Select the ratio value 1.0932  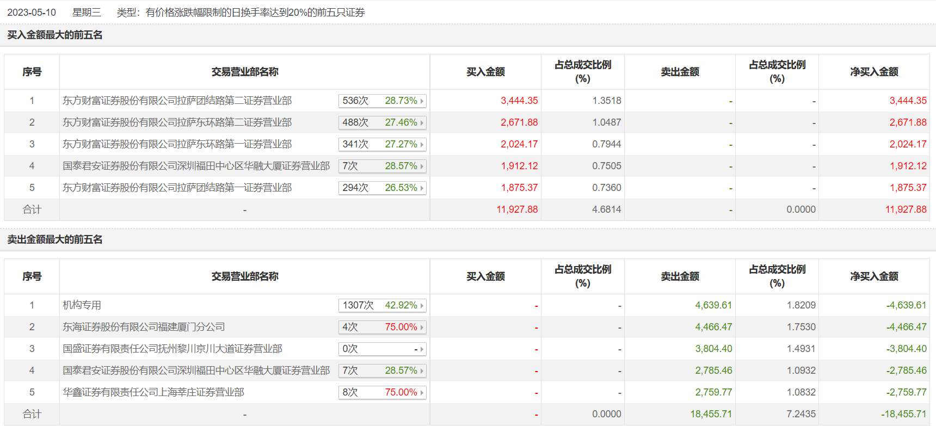(x=801, y=371)
